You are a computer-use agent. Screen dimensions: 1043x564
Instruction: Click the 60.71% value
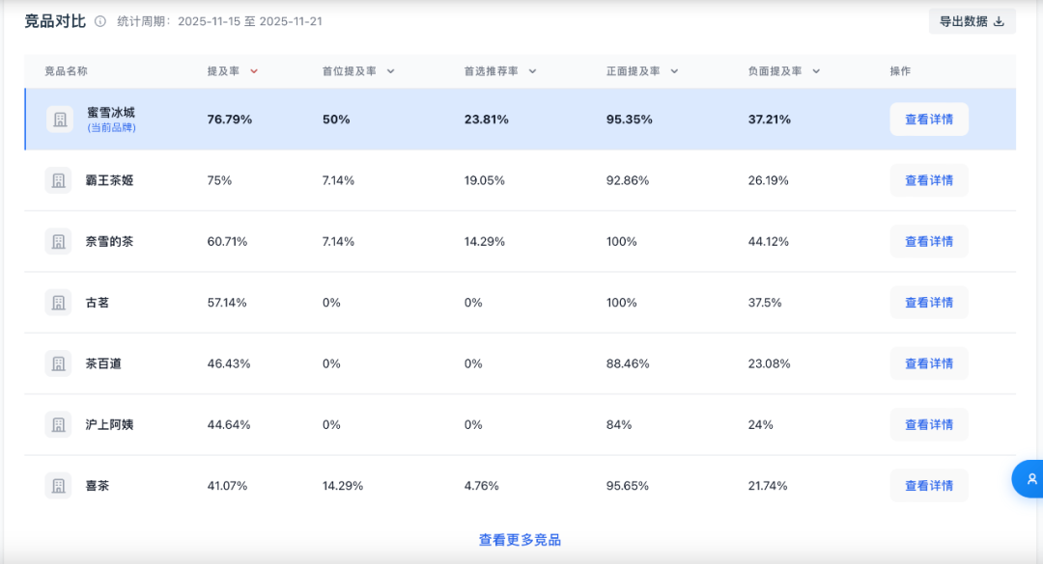(227, 242)
